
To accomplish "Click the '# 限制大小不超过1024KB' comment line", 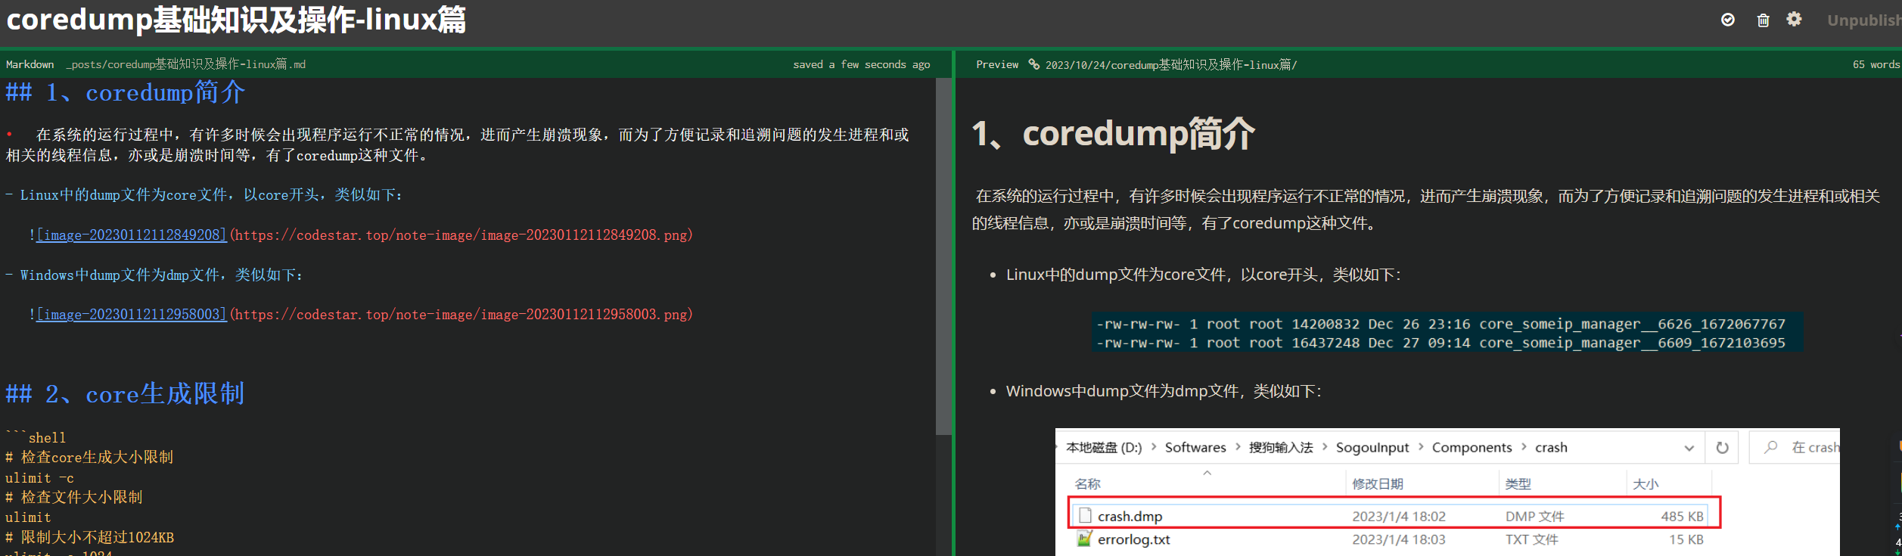I will click(89, 538).
